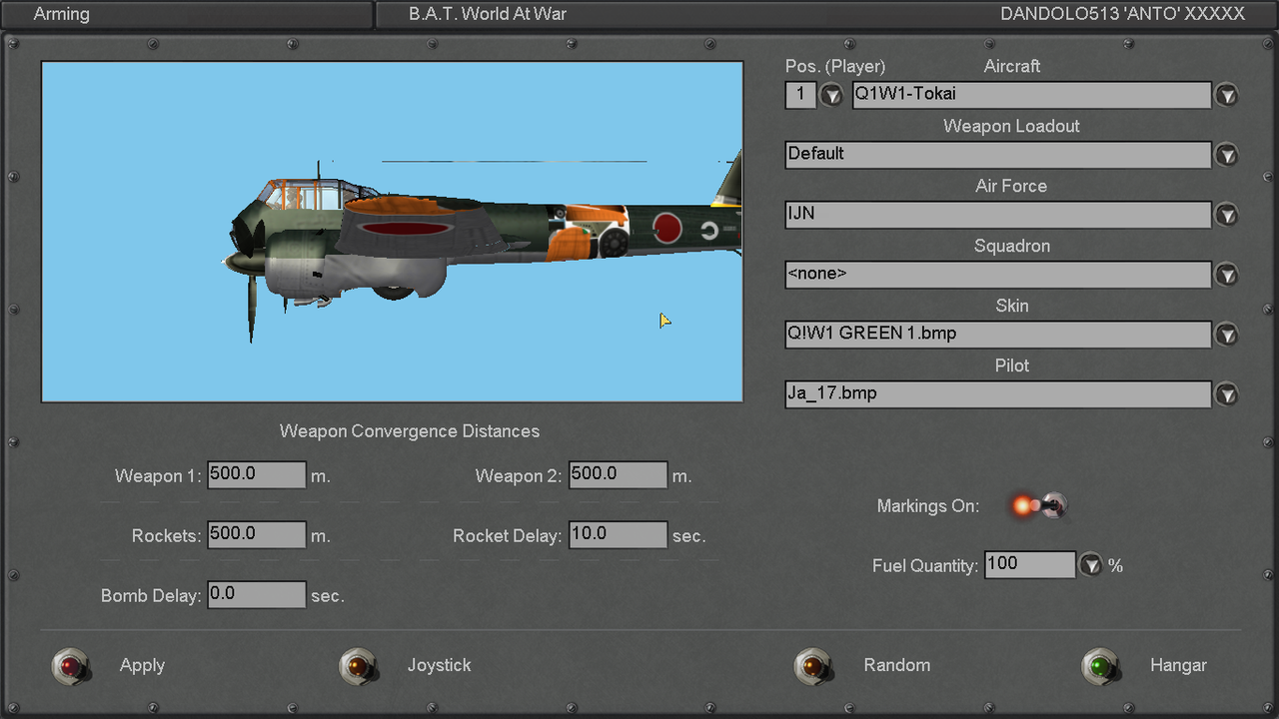Click the IJN air force field
The image size is (1279, 719).
[998, 215]
